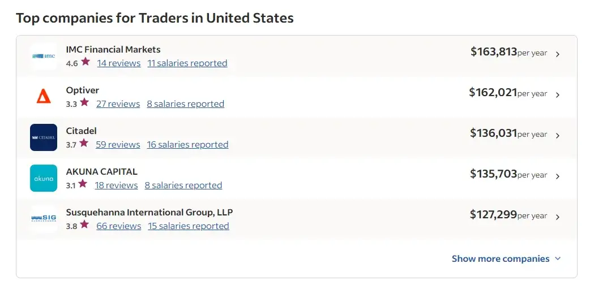Click the Optiver orange logo icon
This screenshot has width=594, height=285.
44,97
